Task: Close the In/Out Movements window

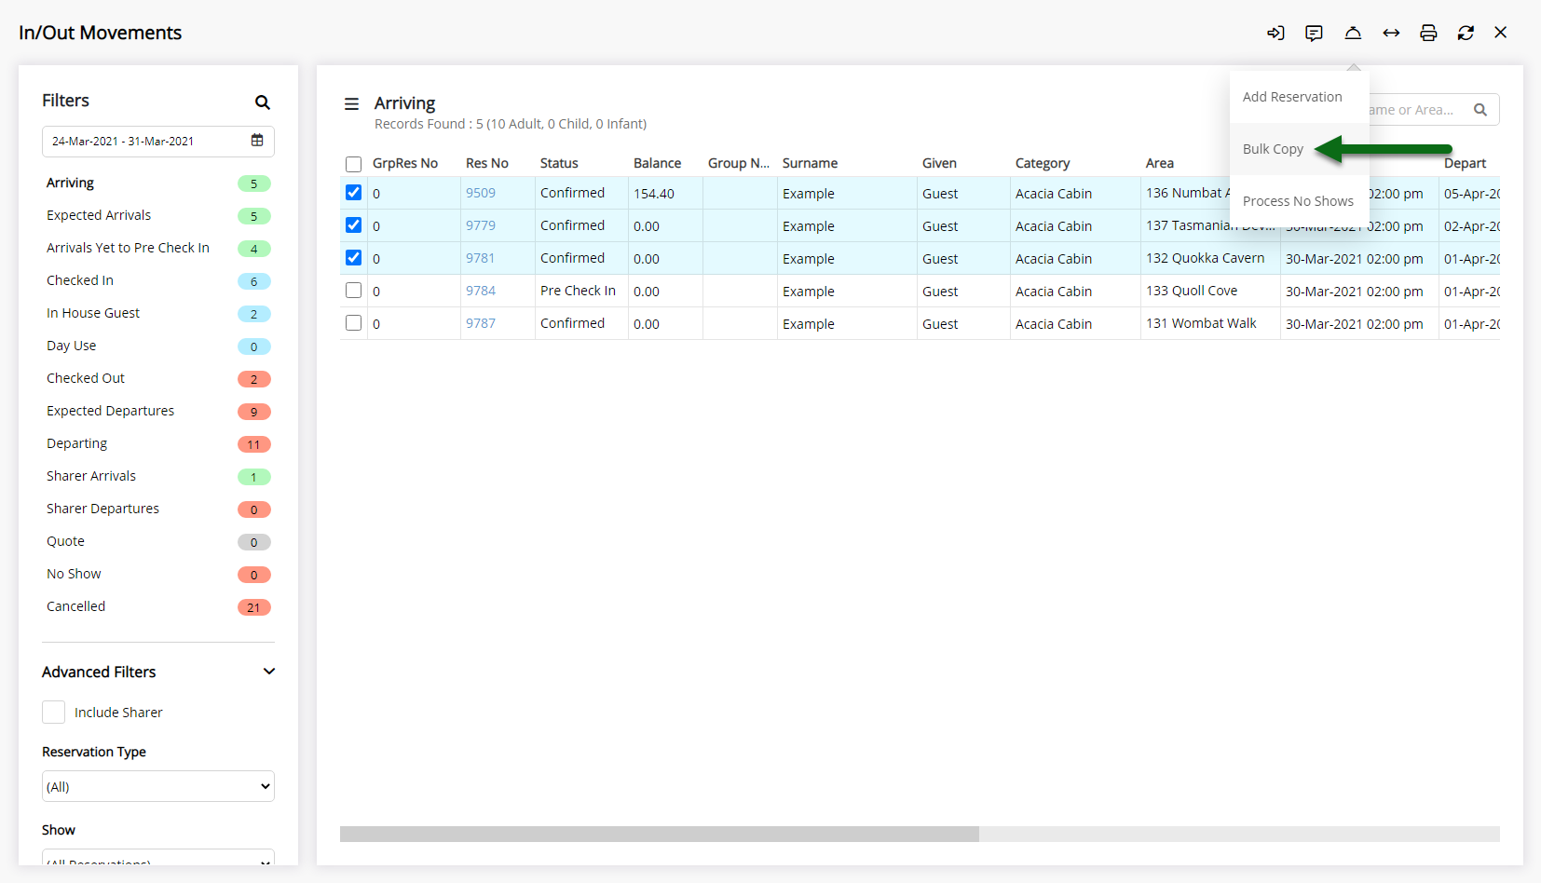Action: pos(1500,32)
